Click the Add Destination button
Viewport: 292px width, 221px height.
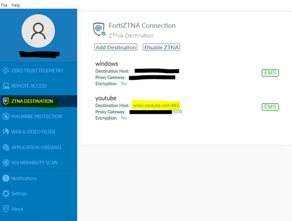[116, 47]
